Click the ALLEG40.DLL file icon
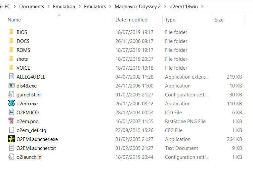The height and width of the screenshot is (174, 253). pyautogui.click(x=12, y=77)
